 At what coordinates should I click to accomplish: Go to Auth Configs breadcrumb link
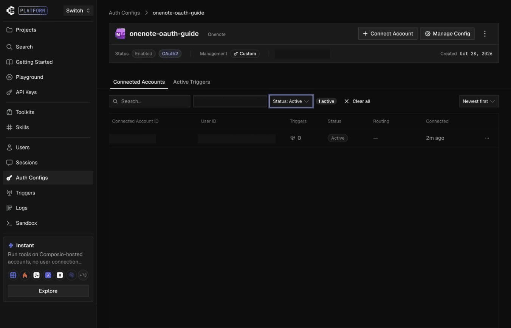tap(124, 13)
